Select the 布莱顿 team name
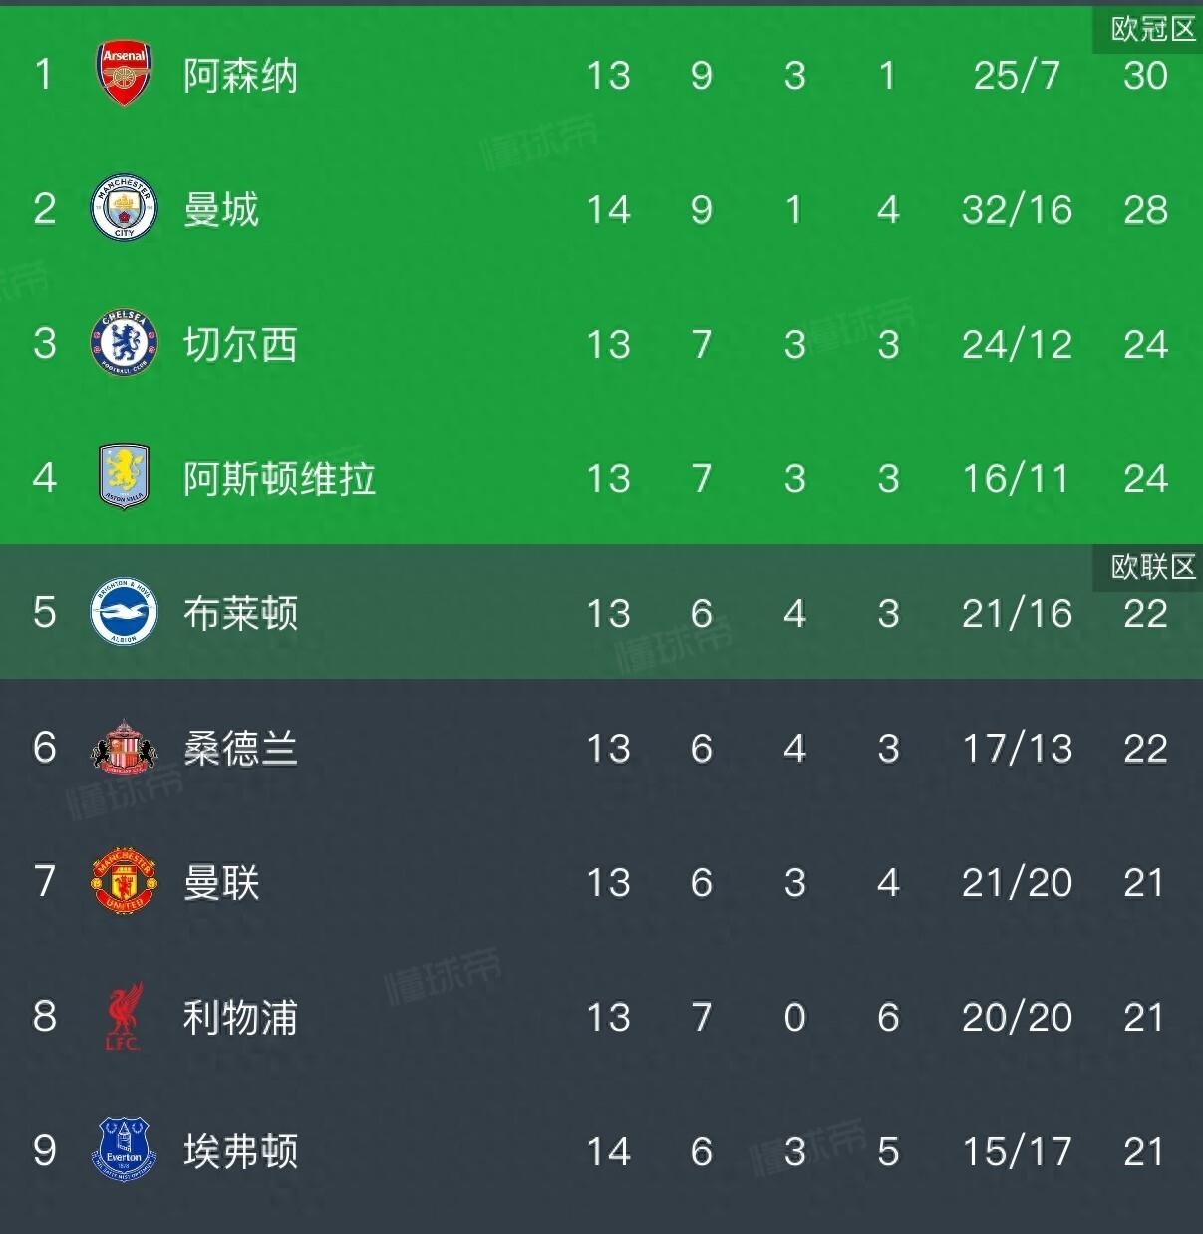1203x1234 pixels. point(240,614)
